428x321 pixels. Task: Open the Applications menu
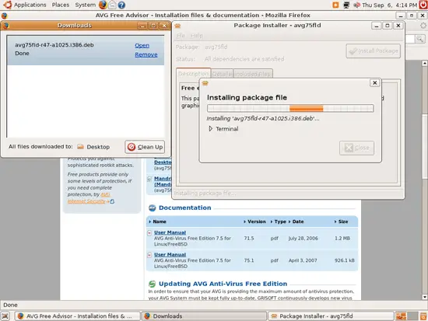pos(30,5)
